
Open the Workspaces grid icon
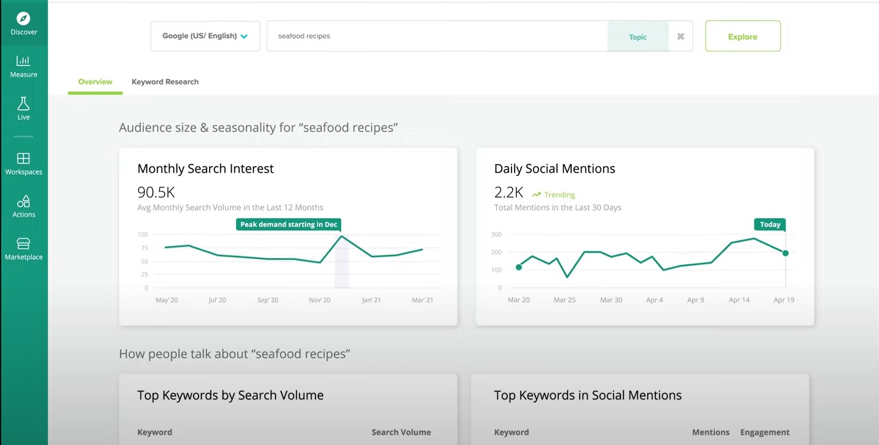point(23,159)
